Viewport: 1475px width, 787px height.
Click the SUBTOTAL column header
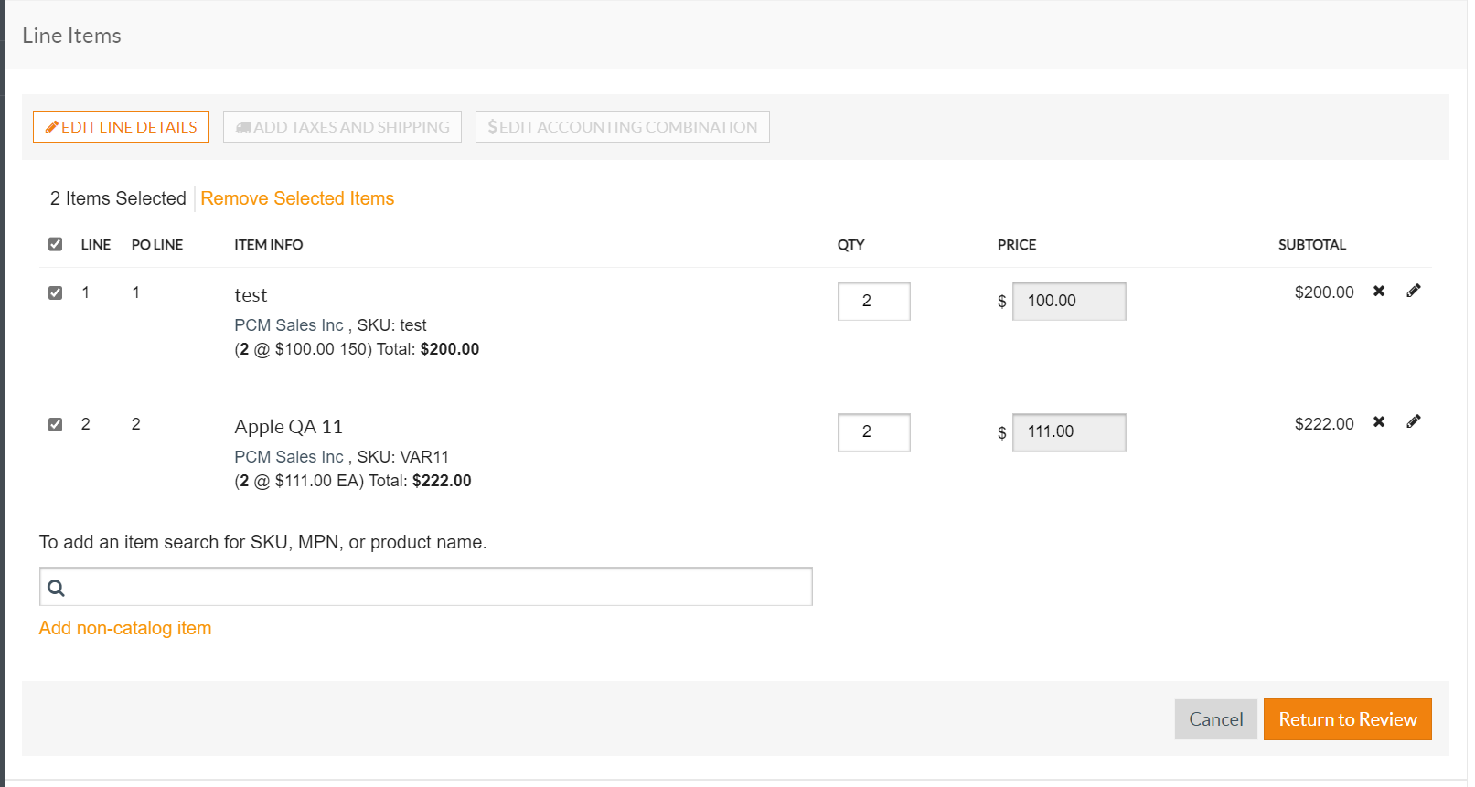pos(1312,245)
